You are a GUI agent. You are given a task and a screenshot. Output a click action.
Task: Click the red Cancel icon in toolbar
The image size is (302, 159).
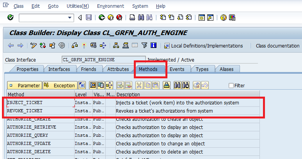[119, 18]
